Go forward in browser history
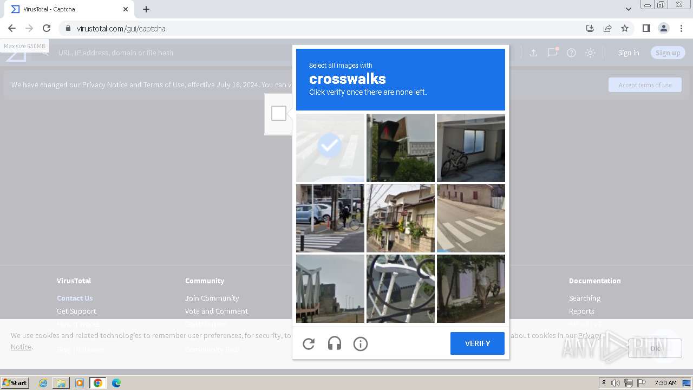 point(29,28)
